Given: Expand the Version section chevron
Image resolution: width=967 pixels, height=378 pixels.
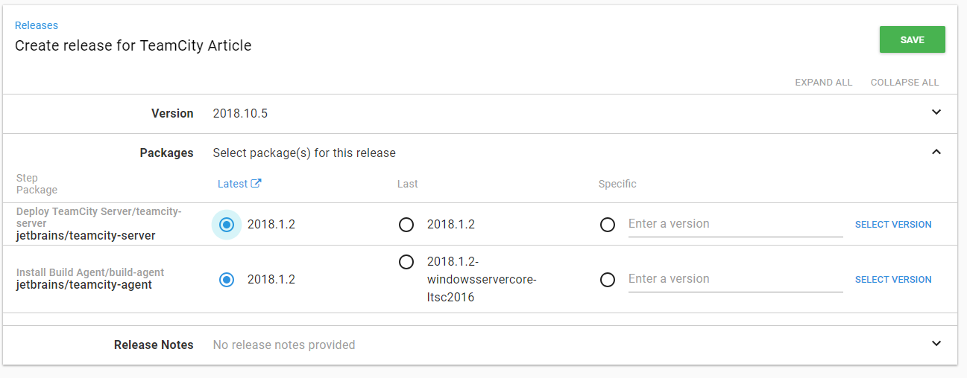Looking at the screenshot, I should (936, 113).
